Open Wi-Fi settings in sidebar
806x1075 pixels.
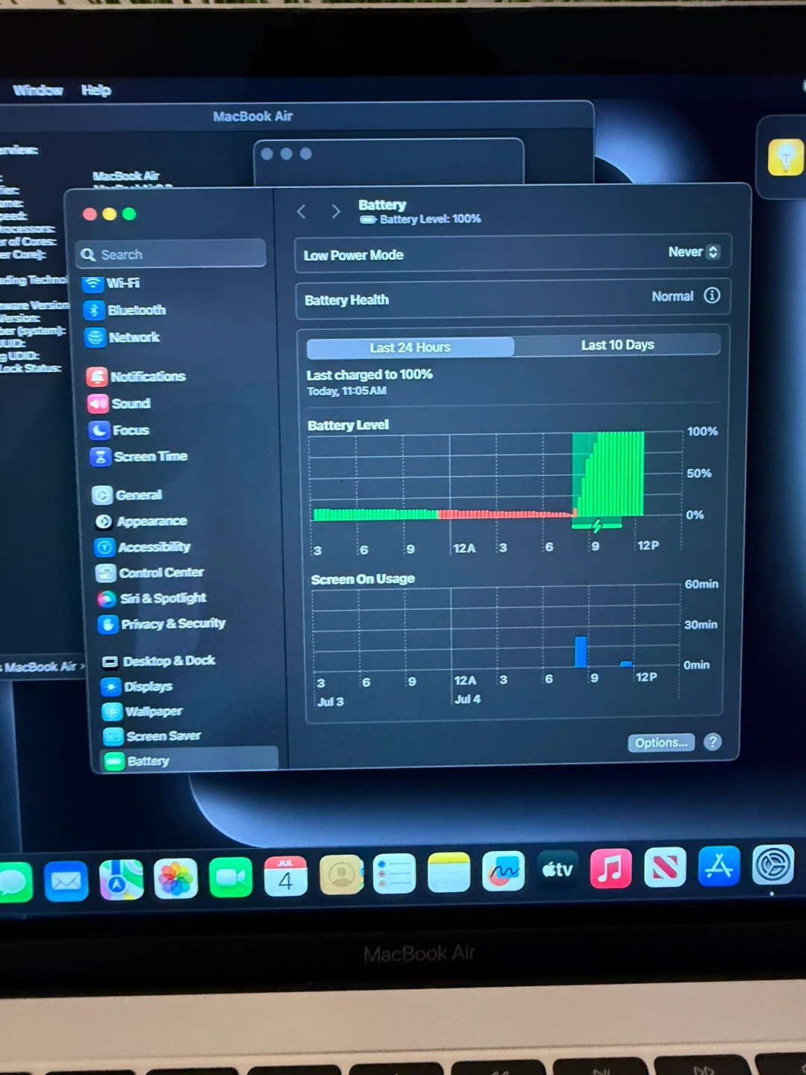click(112, 284)
